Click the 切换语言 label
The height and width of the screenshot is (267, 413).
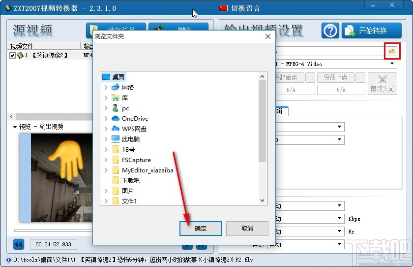(245, 8)
